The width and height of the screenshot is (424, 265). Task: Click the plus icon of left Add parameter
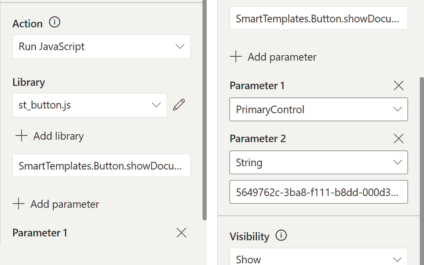click(x=18, y=204)
